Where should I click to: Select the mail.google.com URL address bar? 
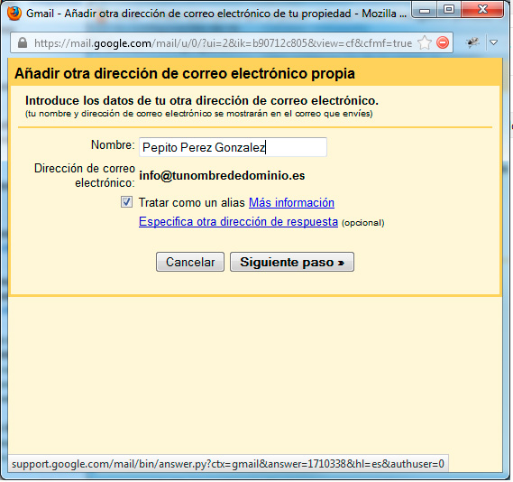[x=223, y=43]
